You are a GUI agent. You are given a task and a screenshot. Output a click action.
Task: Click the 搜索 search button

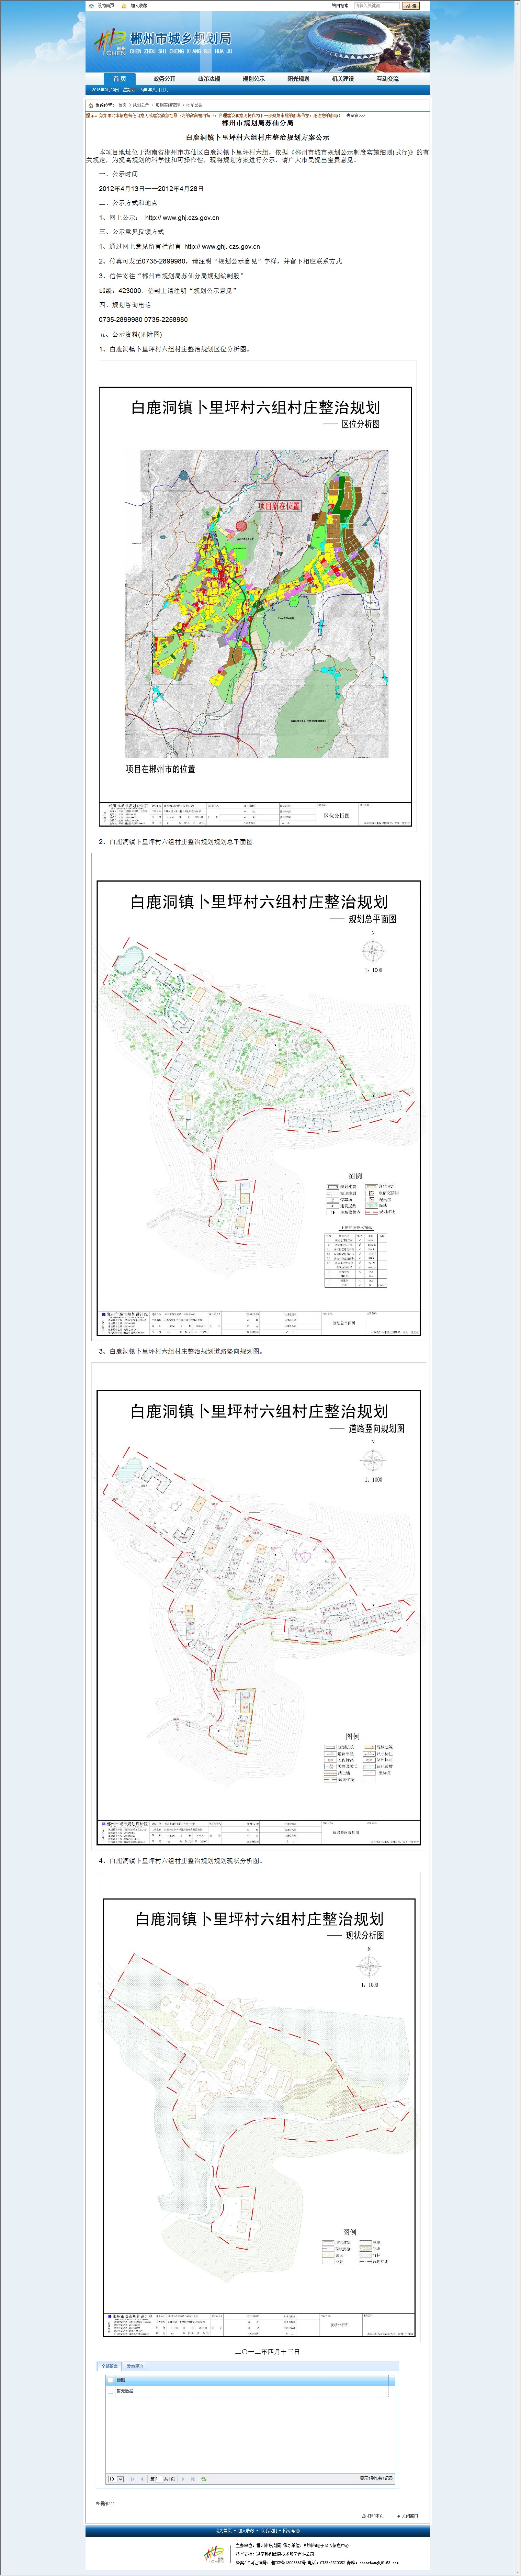pyautogui.click(x=411, y=5)
